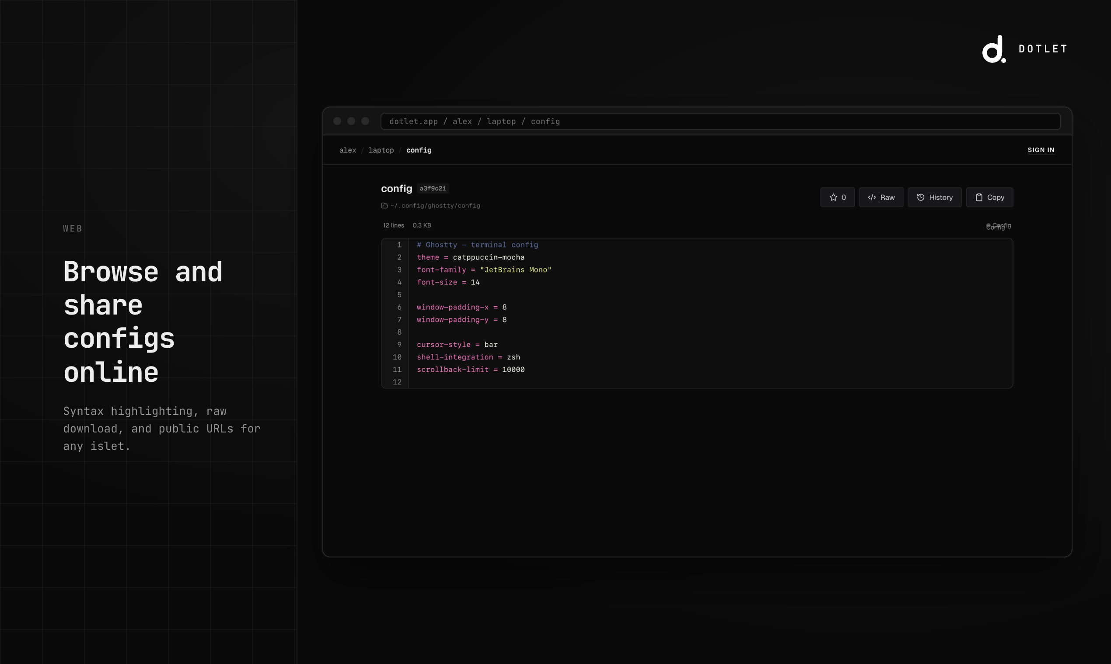Click line number 5 in gutter
This screenshot has height=664, width=1111.
point(399,295)
